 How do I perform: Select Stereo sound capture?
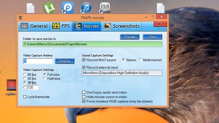[123, 60]
